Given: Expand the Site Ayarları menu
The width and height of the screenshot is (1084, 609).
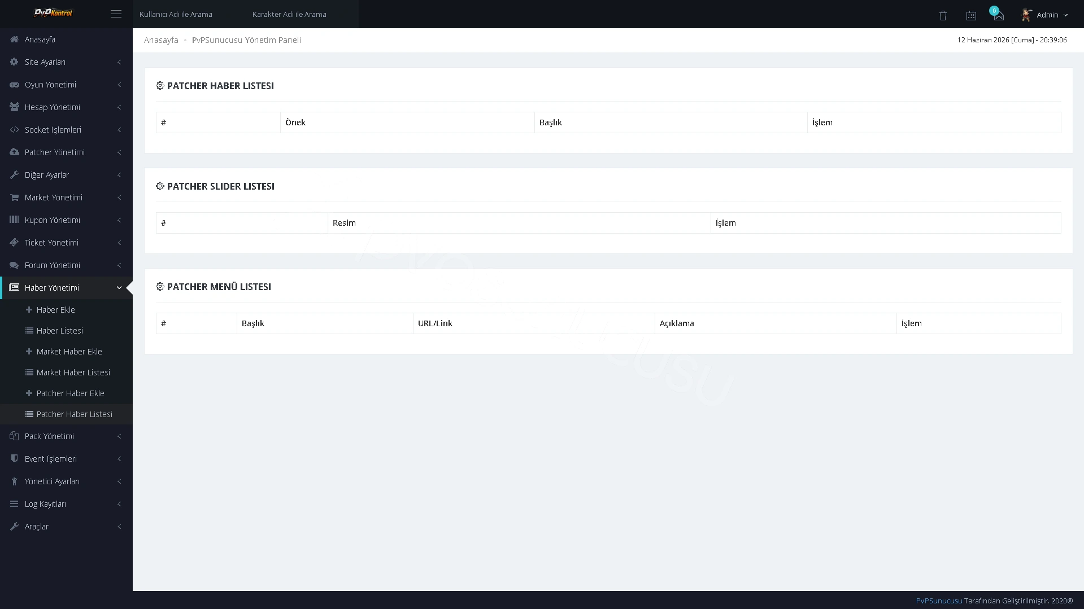Looking at the screenshot, I should click(66, 62).
